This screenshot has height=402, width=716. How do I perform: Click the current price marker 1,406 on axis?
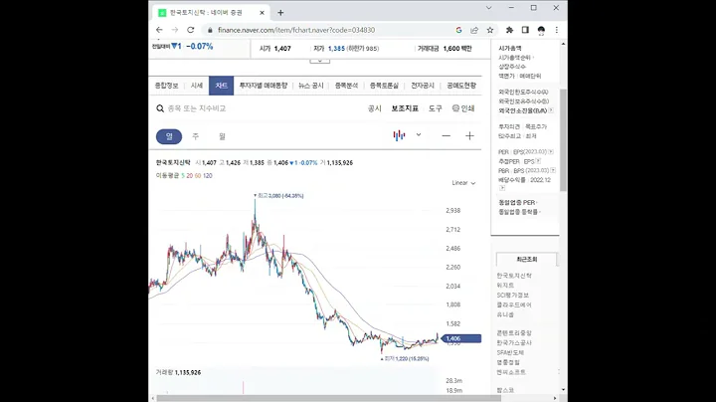click(461, 338)
